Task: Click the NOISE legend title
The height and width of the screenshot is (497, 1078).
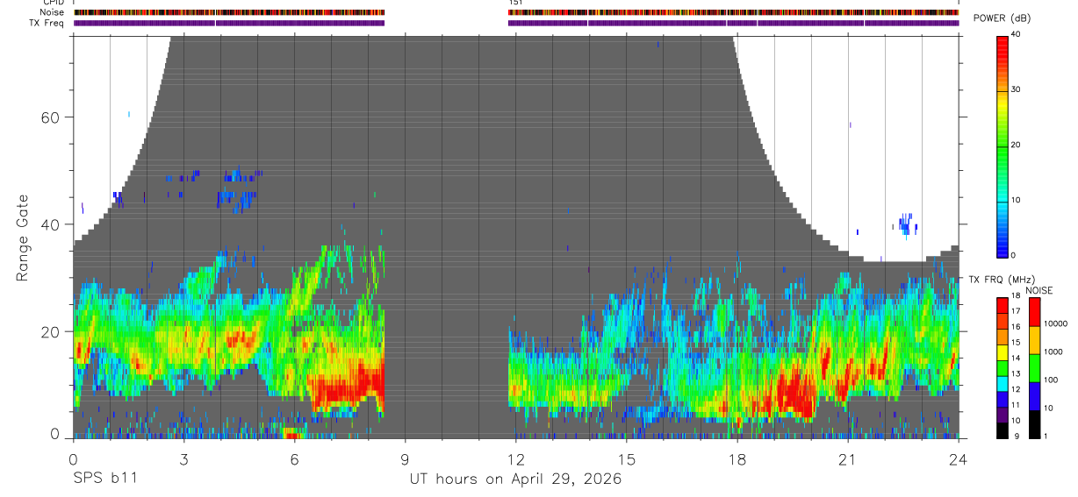Action: point(1039,290)
